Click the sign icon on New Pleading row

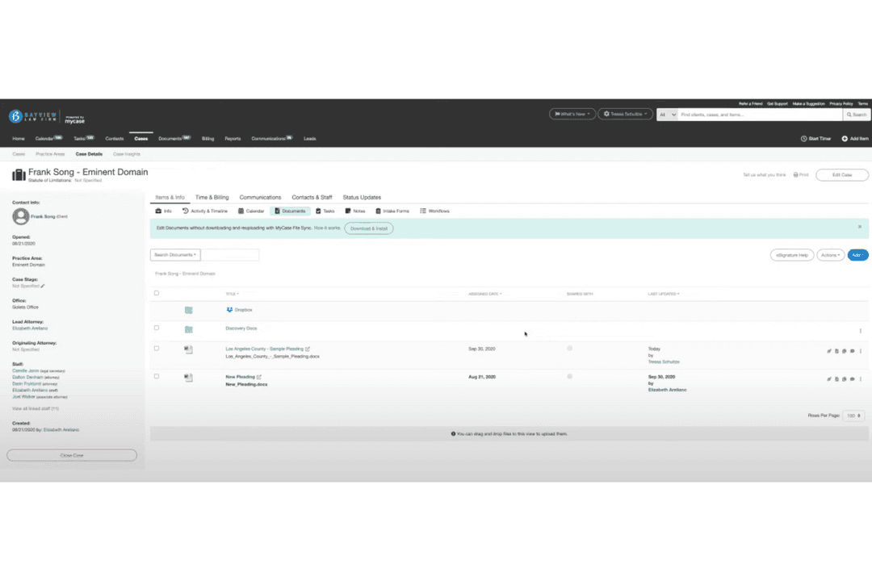click(828, 379)
